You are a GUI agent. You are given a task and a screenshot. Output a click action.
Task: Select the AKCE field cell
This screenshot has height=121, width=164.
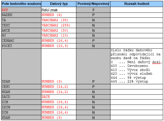click(21, 30)
